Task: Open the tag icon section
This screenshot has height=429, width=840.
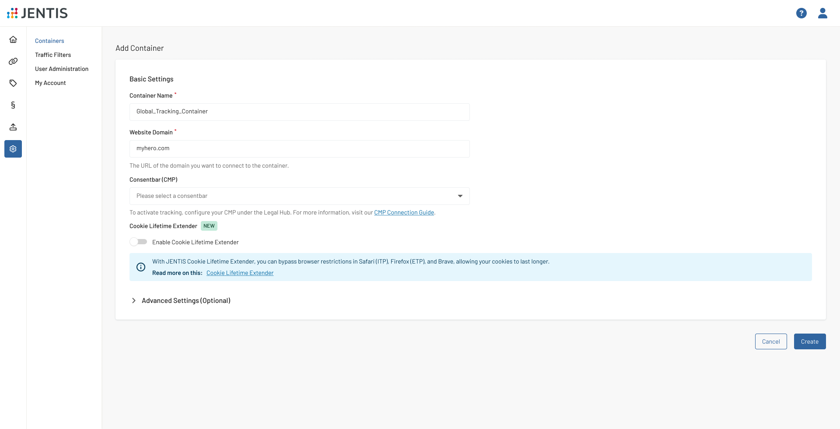Action: [x=13, y=83]
